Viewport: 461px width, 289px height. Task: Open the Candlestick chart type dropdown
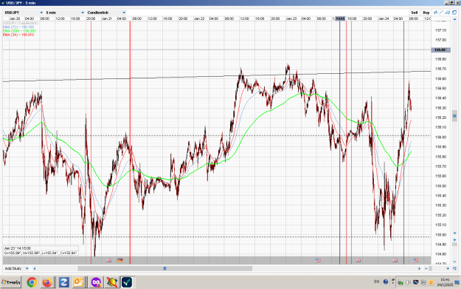(106, 13)
